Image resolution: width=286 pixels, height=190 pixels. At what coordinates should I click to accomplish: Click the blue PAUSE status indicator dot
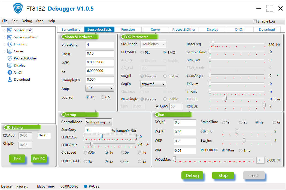(85, 186)
